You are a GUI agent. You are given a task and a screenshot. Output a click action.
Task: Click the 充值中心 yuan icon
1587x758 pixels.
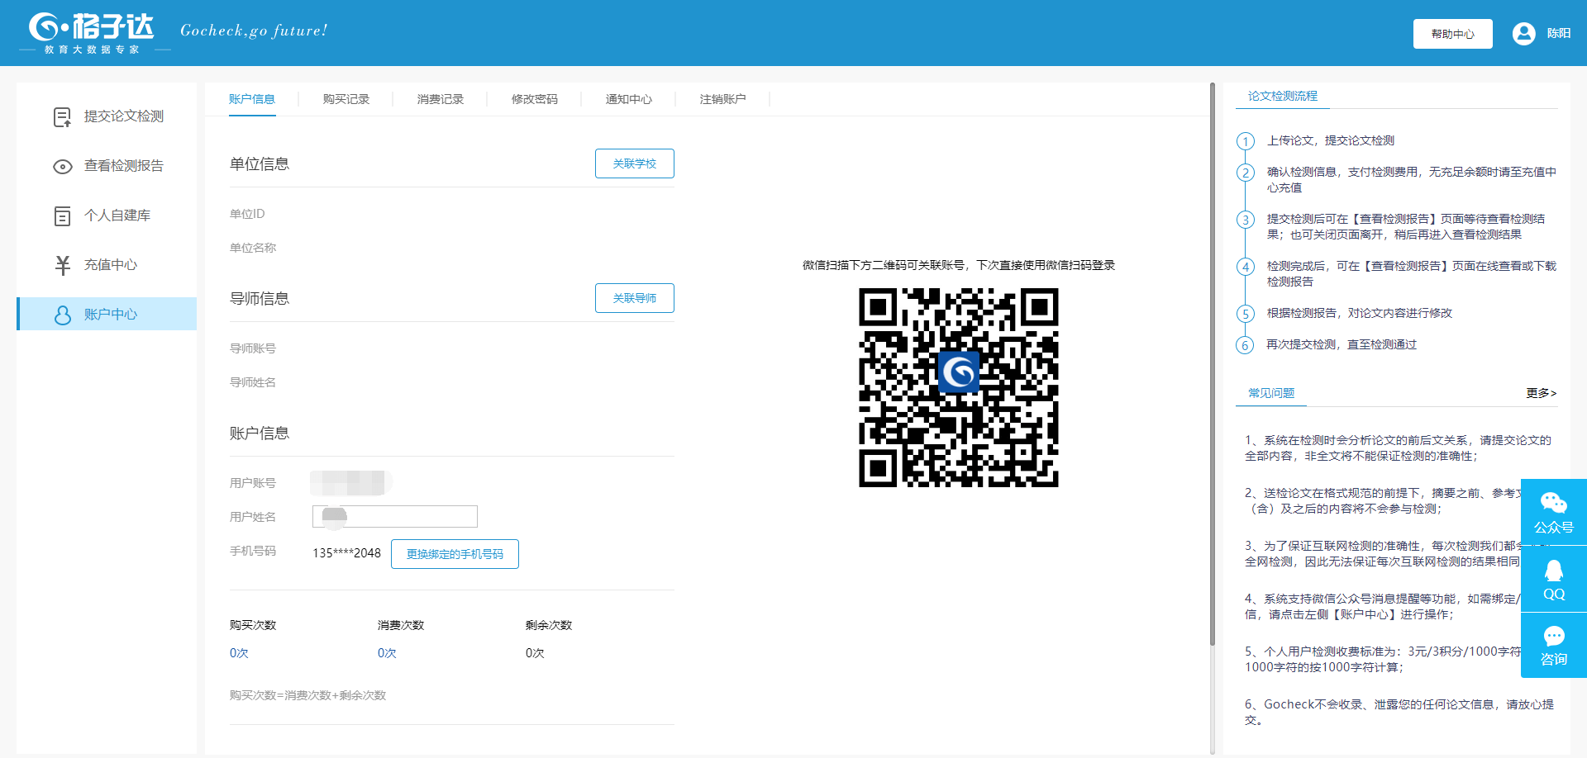click(x=62, y=265)
